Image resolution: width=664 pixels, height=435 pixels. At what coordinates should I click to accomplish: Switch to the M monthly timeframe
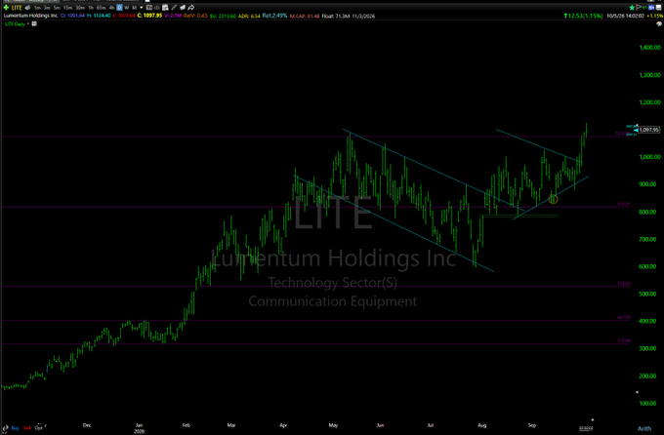(x=134, y=8)
